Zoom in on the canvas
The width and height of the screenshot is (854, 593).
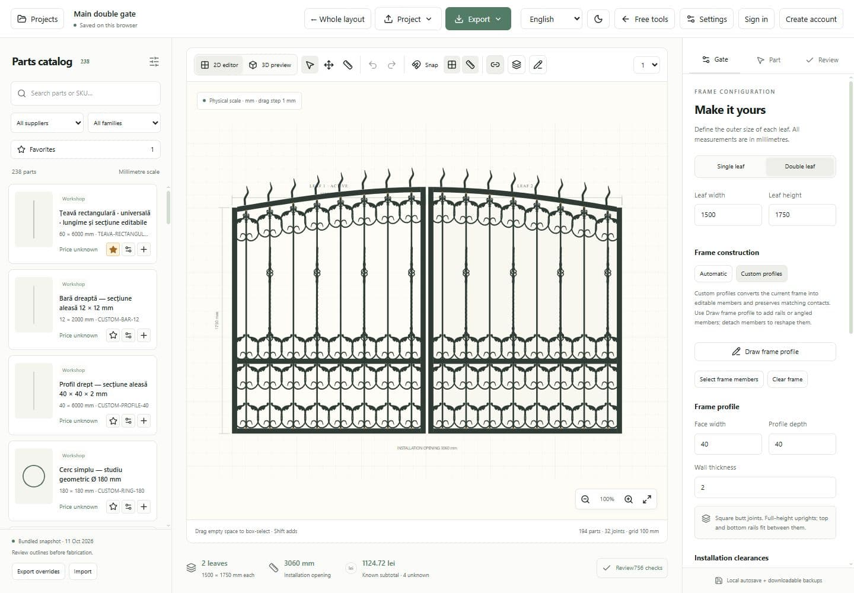click(629, 499)
